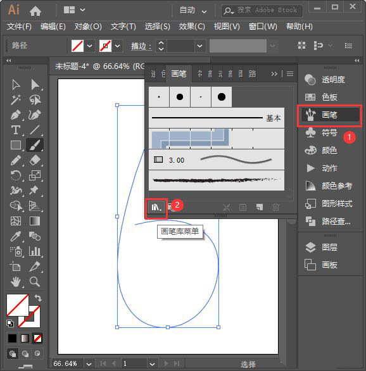
Task: Click the Home icon
Action: click(35, 11)
